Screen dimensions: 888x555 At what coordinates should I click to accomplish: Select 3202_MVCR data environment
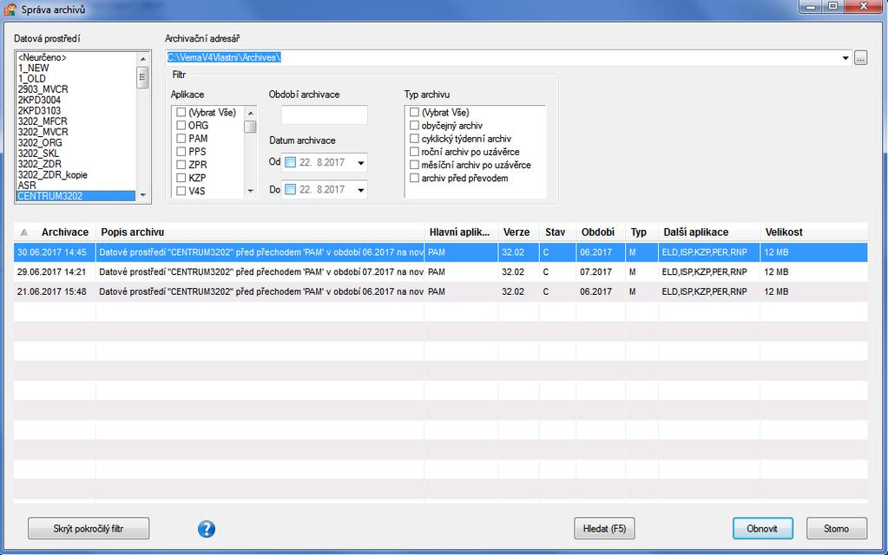coord(76,132)
